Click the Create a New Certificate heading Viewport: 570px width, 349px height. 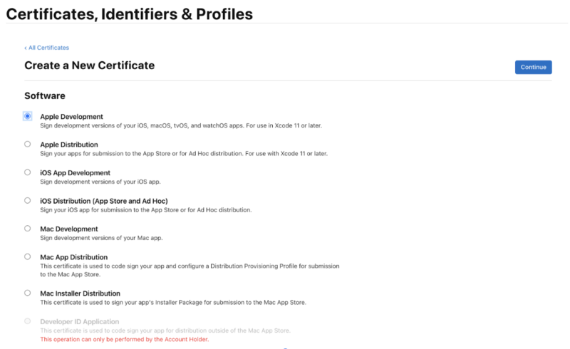[89, 66]
